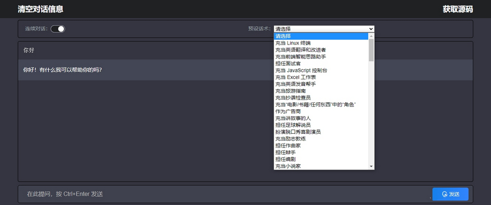The width and height of the screenshot is (491, 205).
Task: Click 清空对话信息 in the header
Action: 40,9
